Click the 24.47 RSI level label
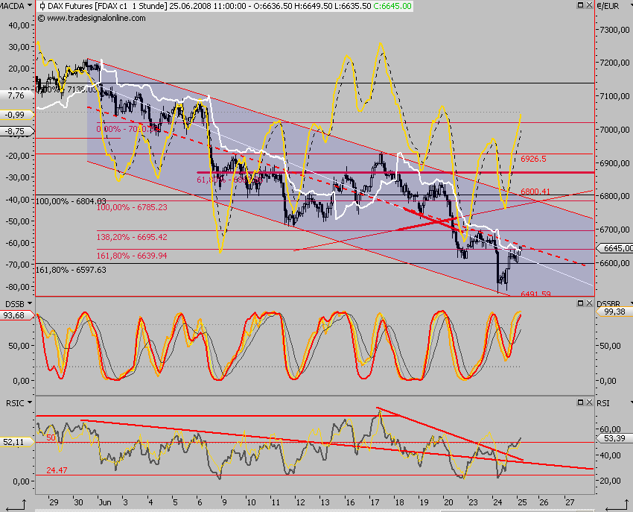Screen dimensions: 633x512 pyautogui.click(x=57, y=470)
